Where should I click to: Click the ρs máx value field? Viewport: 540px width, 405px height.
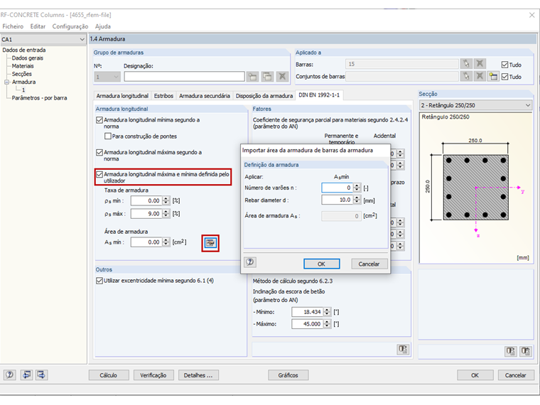146,214
